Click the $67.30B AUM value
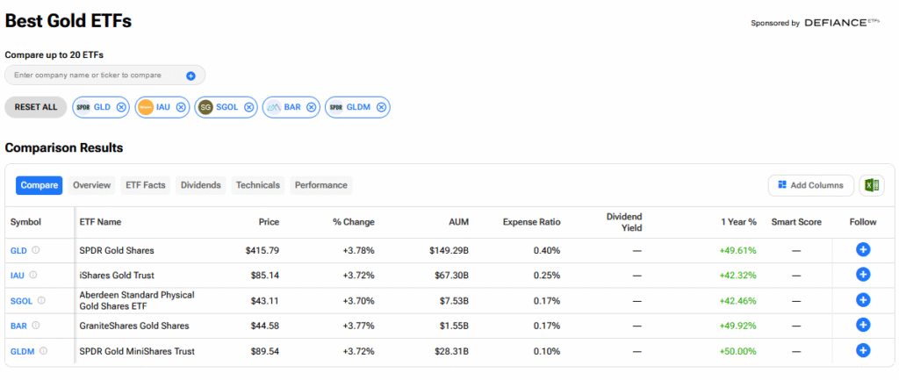 (452, 276)
